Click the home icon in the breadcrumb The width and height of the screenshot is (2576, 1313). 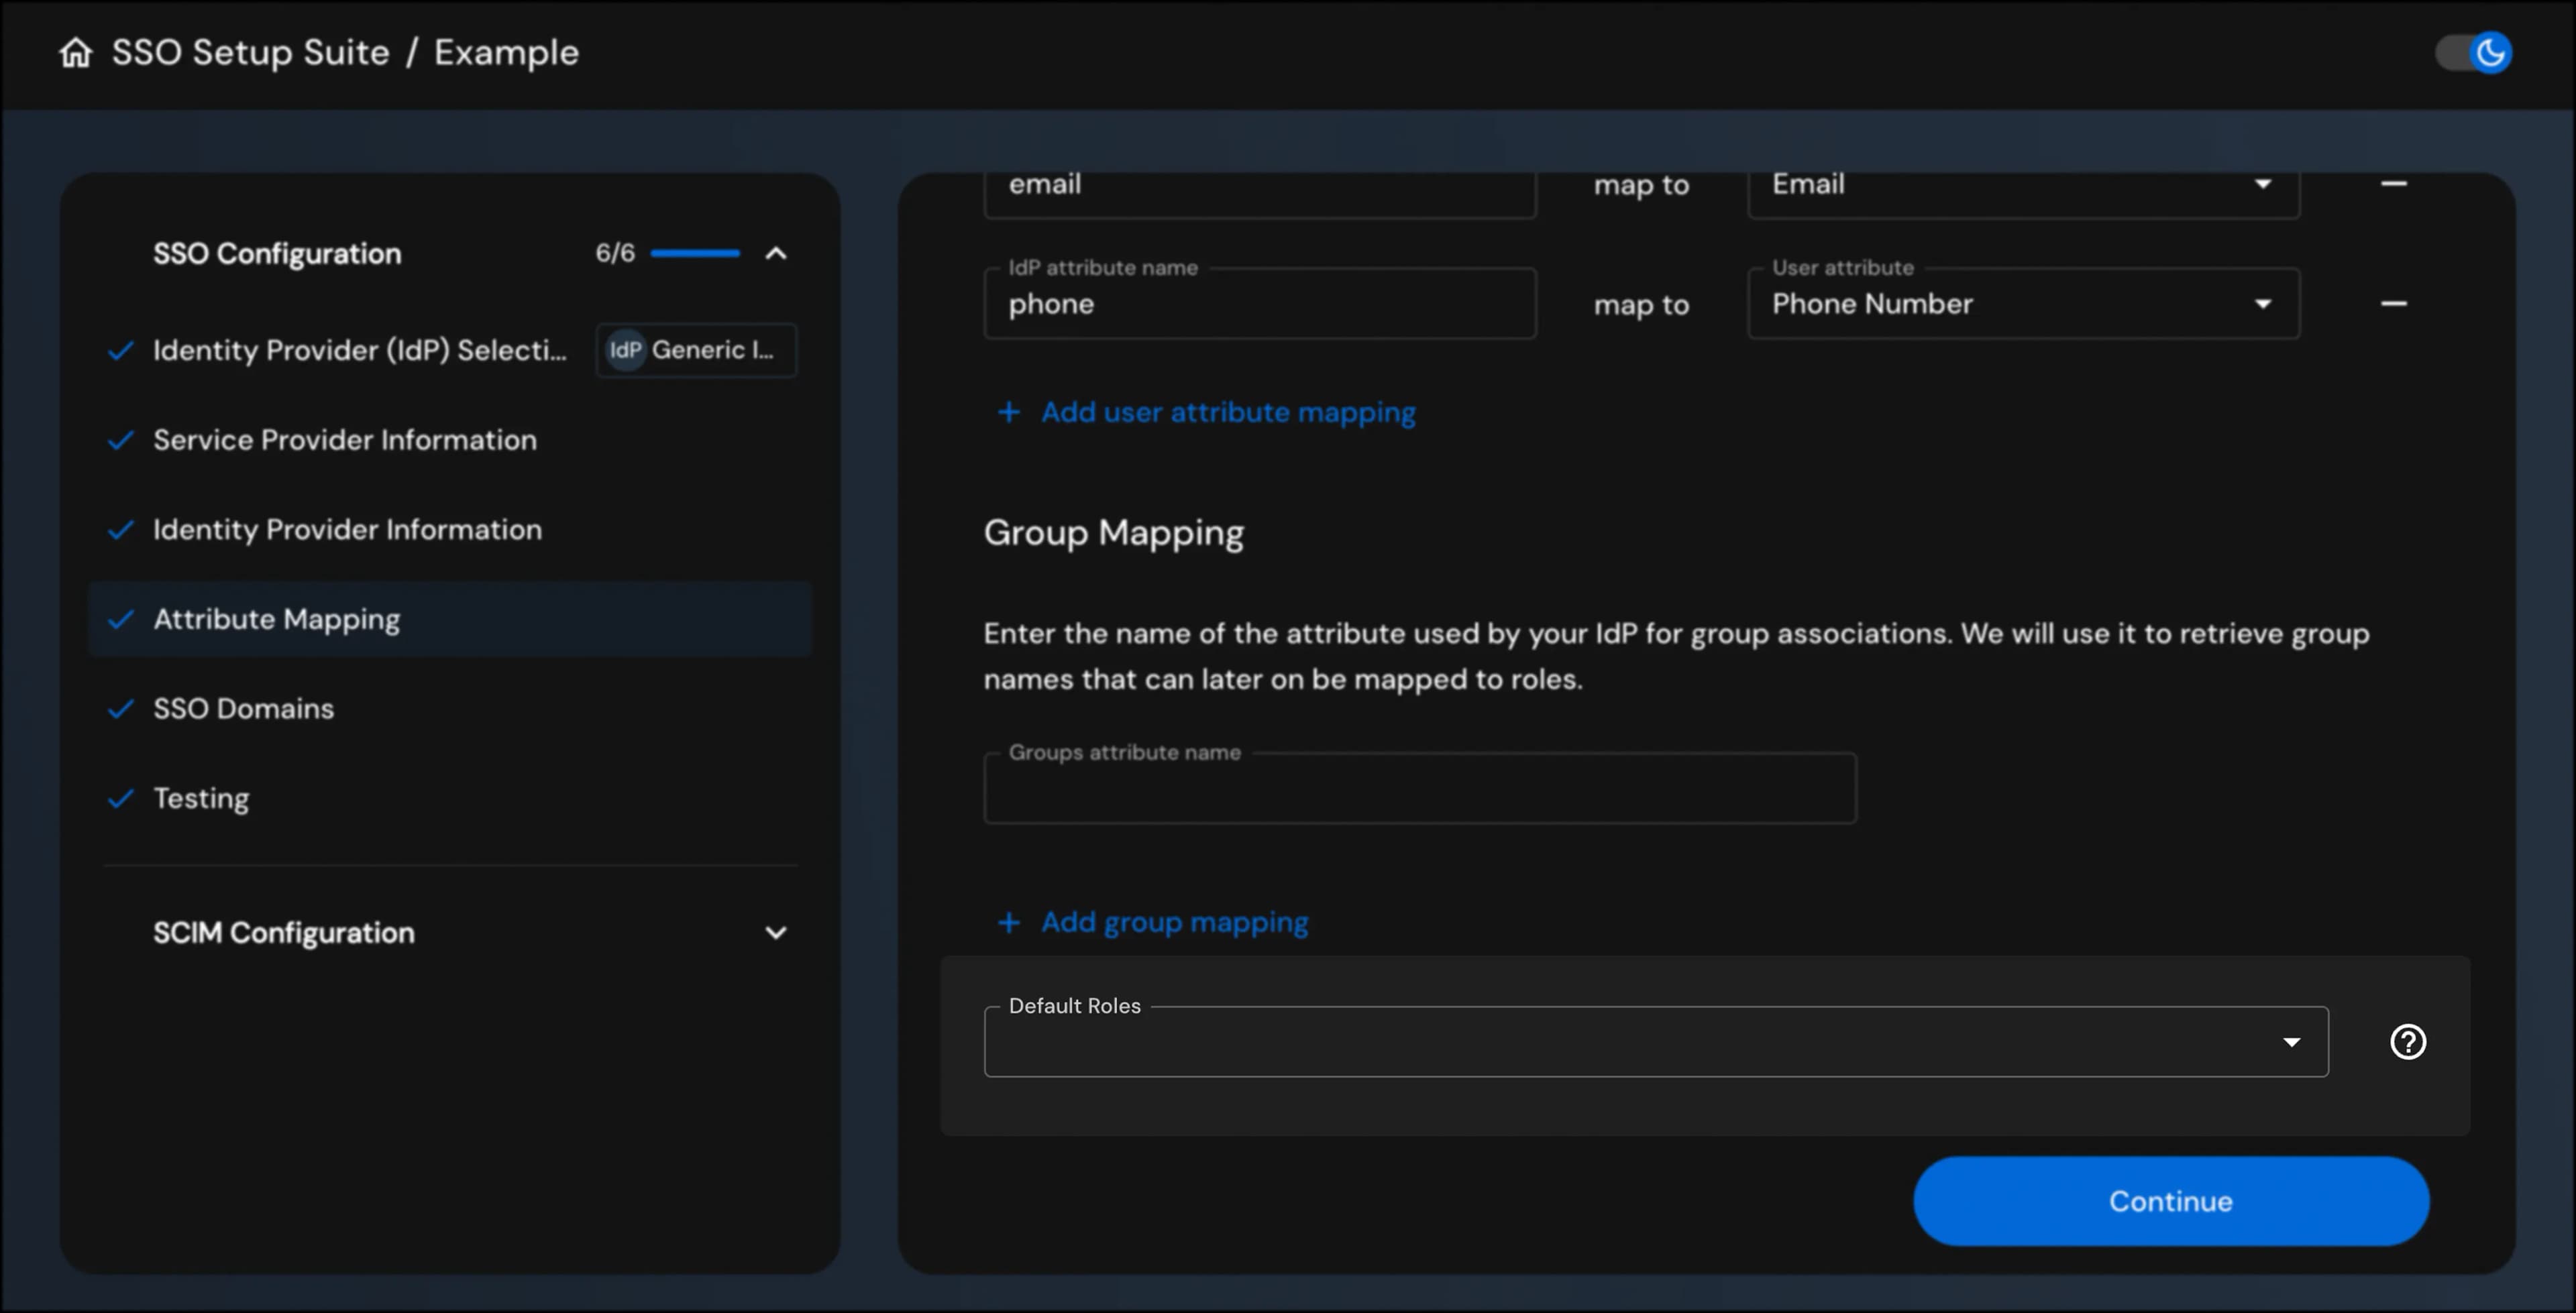tap(76, 52)
